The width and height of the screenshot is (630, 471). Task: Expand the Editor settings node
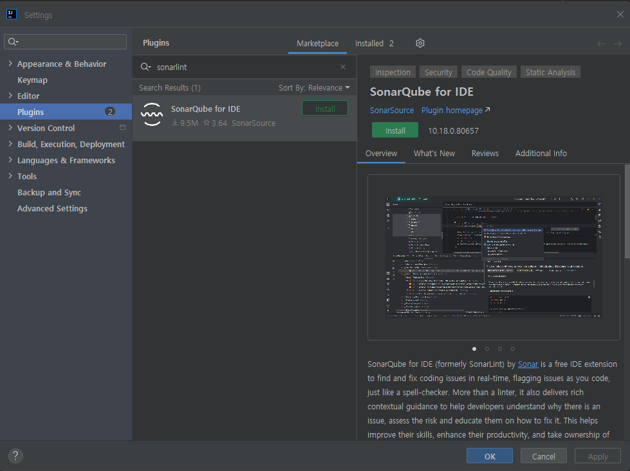[10, 96]
